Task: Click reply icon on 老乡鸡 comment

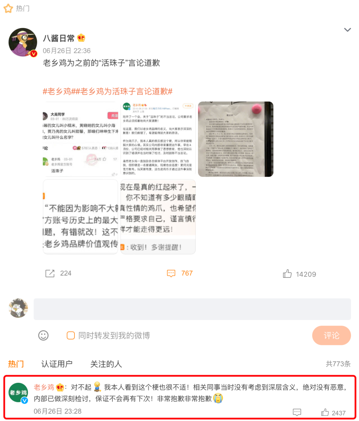Action: click(297, 412)
